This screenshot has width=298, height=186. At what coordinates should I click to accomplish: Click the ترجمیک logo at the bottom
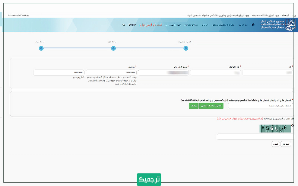[149, 179]
